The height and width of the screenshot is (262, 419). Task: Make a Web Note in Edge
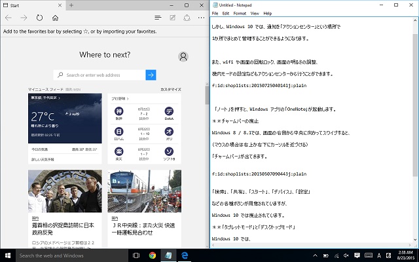click(173, 18)
